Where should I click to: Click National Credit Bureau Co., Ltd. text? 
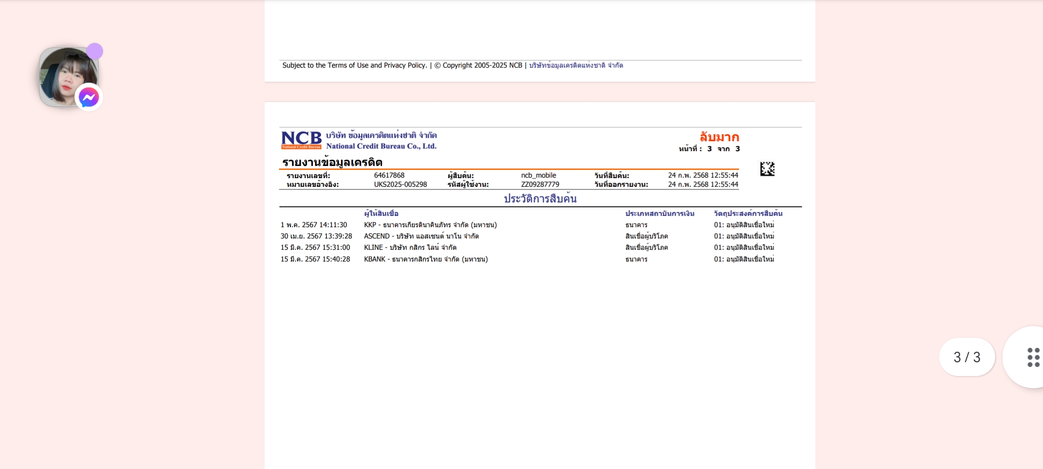coord(381,146)
